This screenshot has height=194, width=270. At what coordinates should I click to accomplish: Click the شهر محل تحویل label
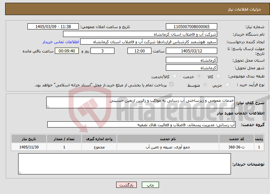249,68
